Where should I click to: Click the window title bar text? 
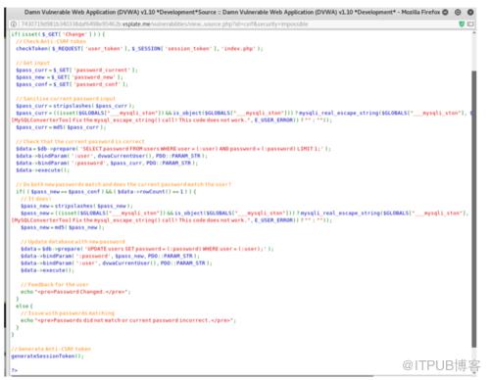pyautogui.click(x=232, y=12)
